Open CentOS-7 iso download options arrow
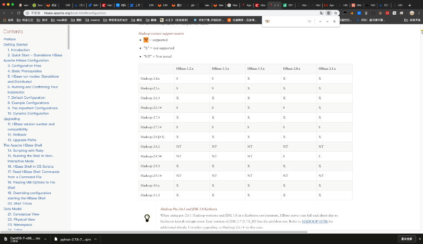Image resolution: width=423 pixels, height=244 pixels. pyautogui.click(x=45, y=239)
